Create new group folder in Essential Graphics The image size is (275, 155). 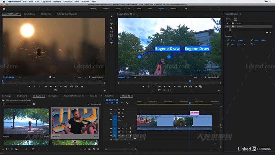click(267, 32)
